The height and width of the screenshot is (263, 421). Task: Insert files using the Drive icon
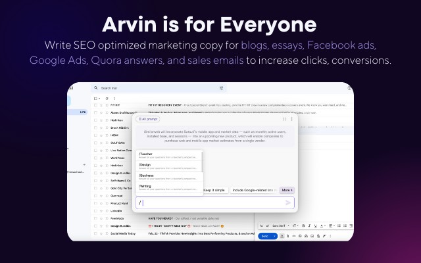[306, 236]
